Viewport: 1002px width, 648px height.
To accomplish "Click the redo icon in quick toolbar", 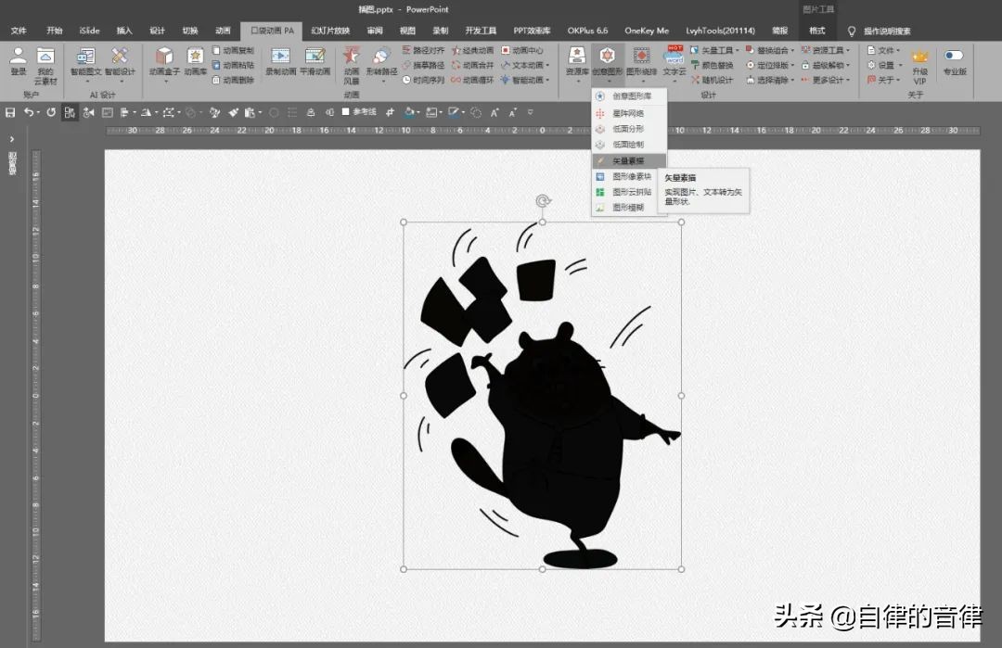I will point(51,112).
